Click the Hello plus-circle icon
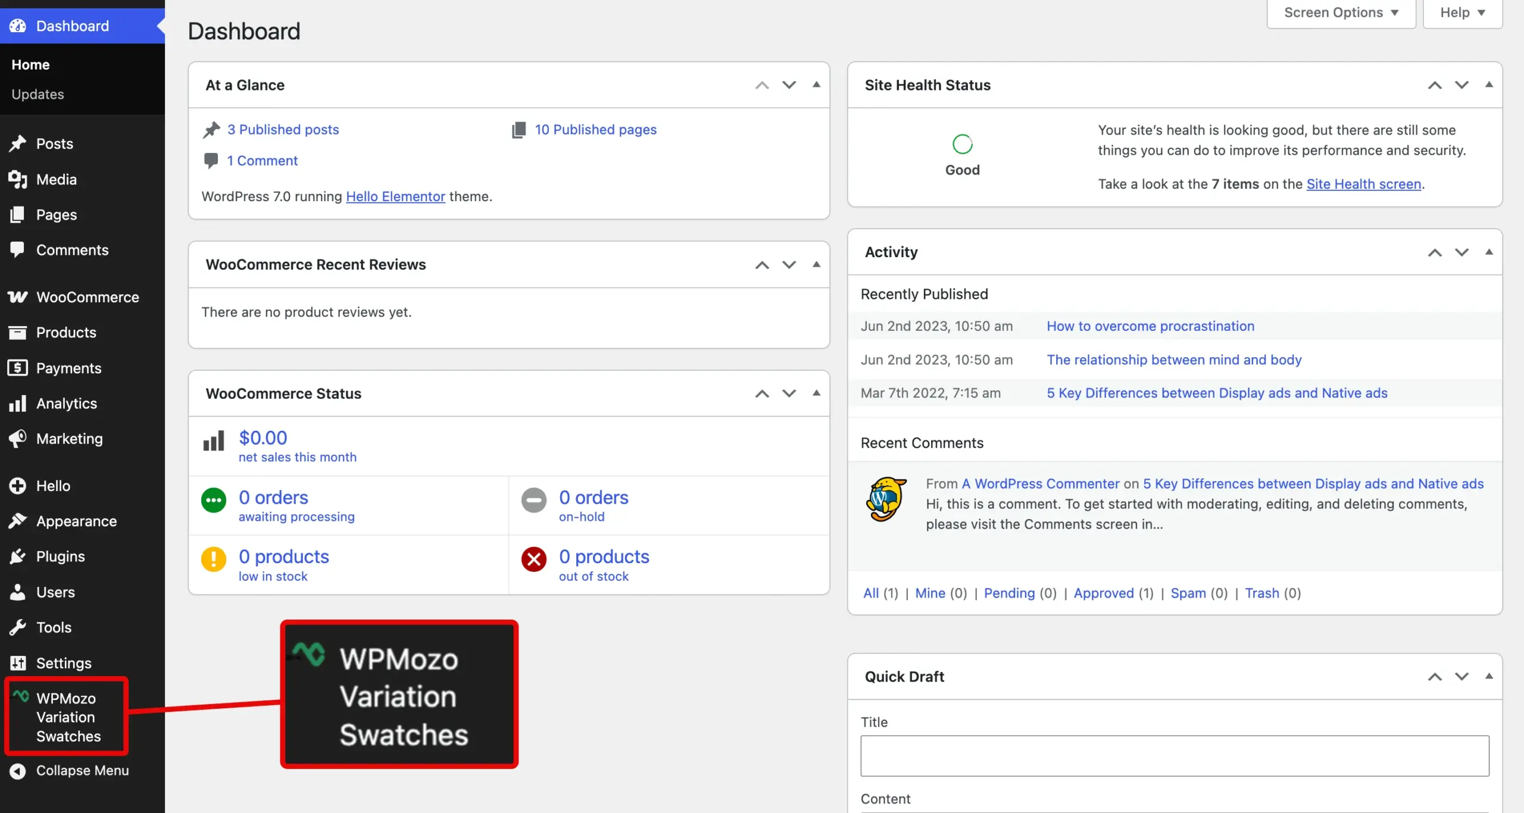 (x=18, y=486)
